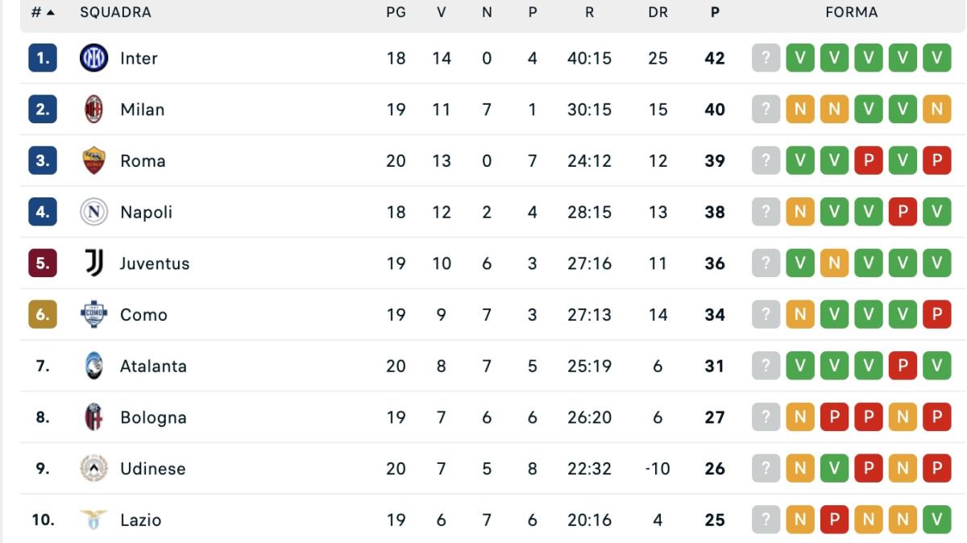The height and width of the screenshot is (543, 967).
Task: Sort table by the DR column header
Action: (658, 12)
